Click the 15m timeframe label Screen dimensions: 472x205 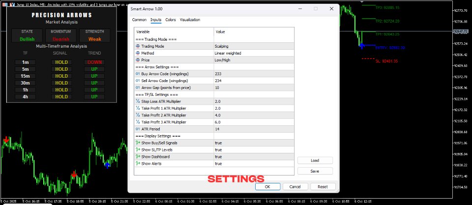pos(25,76)
